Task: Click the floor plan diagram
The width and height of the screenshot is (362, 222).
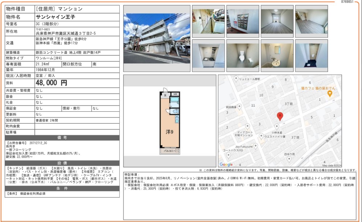Action: (x=170, y=121)
